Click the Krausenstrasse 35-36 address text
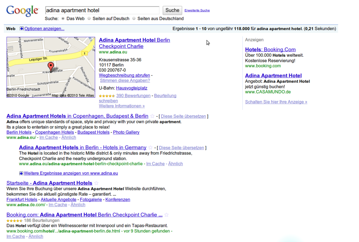The image size is (359, 242). pyautogui.click(x=120, y=60)
